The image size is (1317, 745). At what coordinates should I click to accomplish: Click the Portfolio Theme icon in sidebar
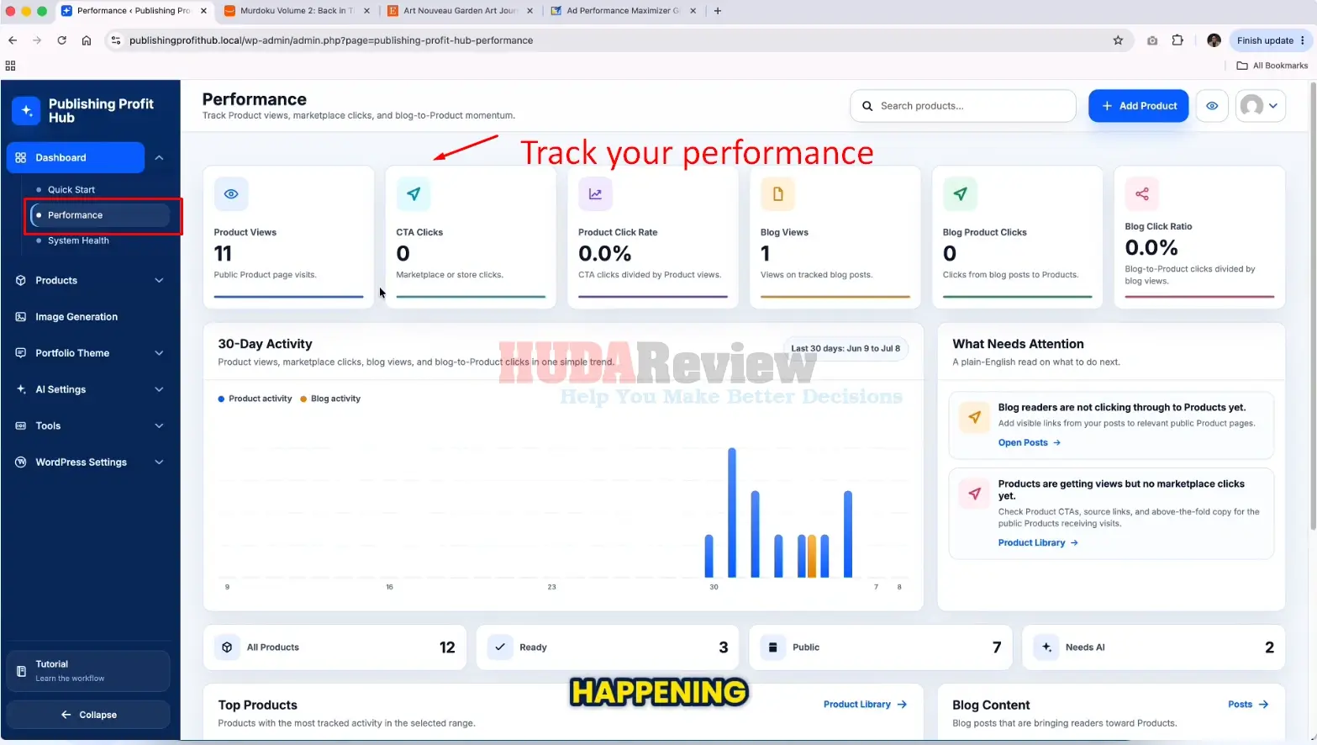(x=21, y=353)
